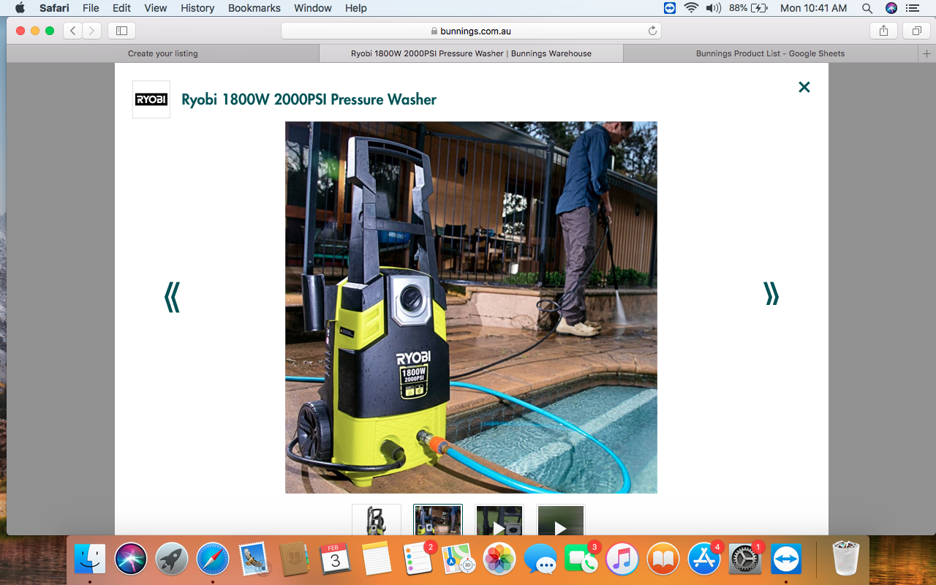Select the first product thumbnail of the washer
The image size is (936, 585).
coord(377,520)
